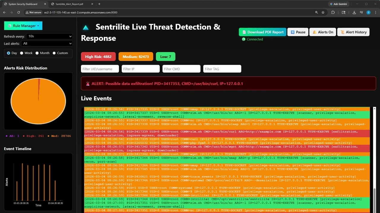Image resolution: width=380 pixels, height=213 pixels.
Task: Click the PID=3417339 curl EXECVE event row
Action: [x=227, y=133]
